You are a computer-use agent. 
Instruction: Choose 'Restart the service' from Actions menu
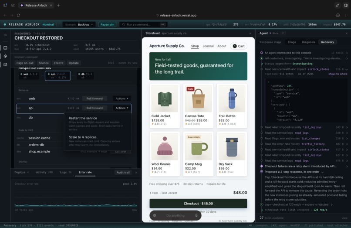coord(98,124)
